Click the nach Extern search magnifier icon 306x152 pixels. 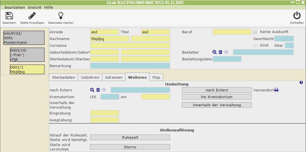(92, 90)
